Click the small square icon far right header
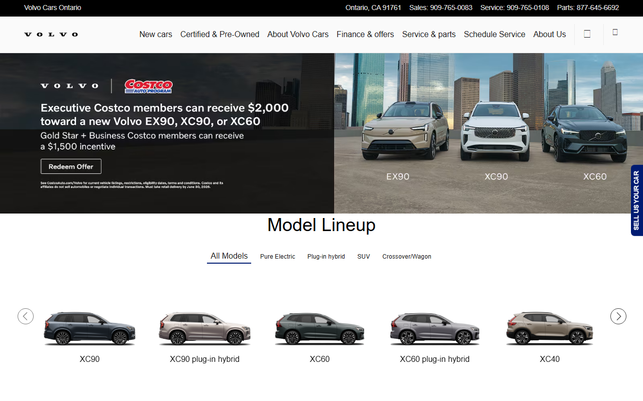 click(x=615, y=32)
